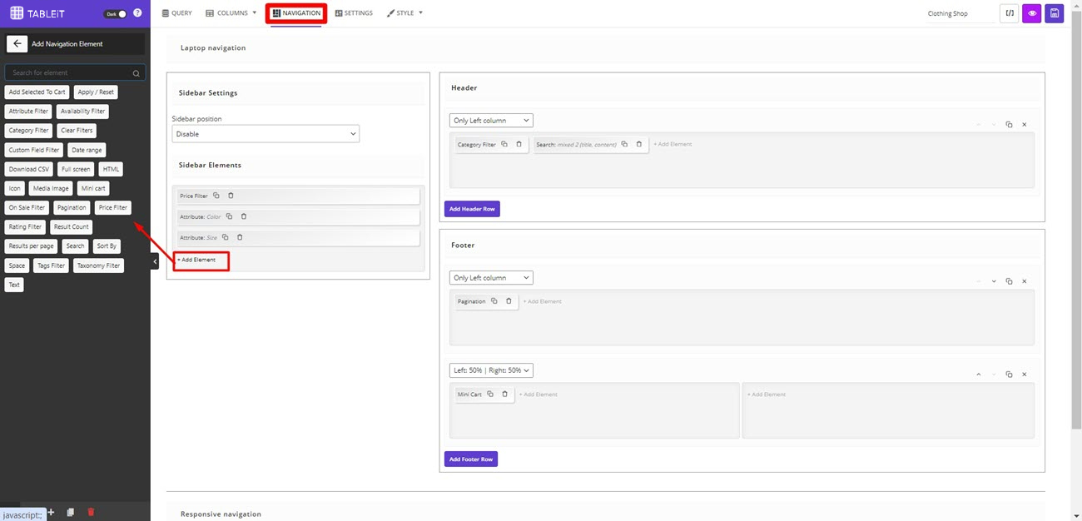1082x521 pixels.
Task: Open the Sidebar position dropdown
Action: coord(266,134)
